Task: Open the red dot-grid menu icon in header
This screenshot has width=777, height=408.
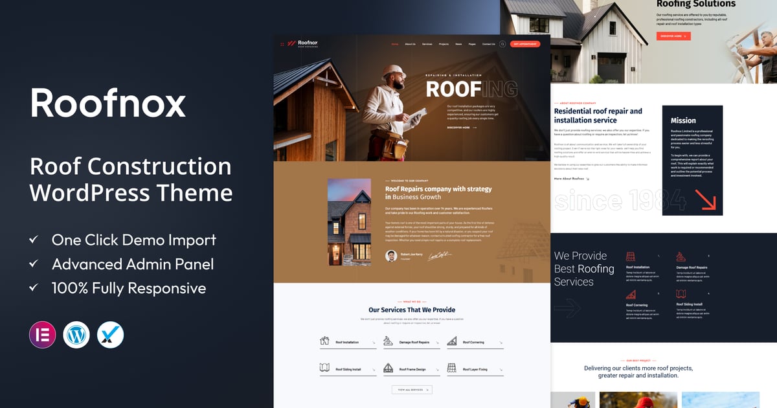Action: tap(282, 44)
